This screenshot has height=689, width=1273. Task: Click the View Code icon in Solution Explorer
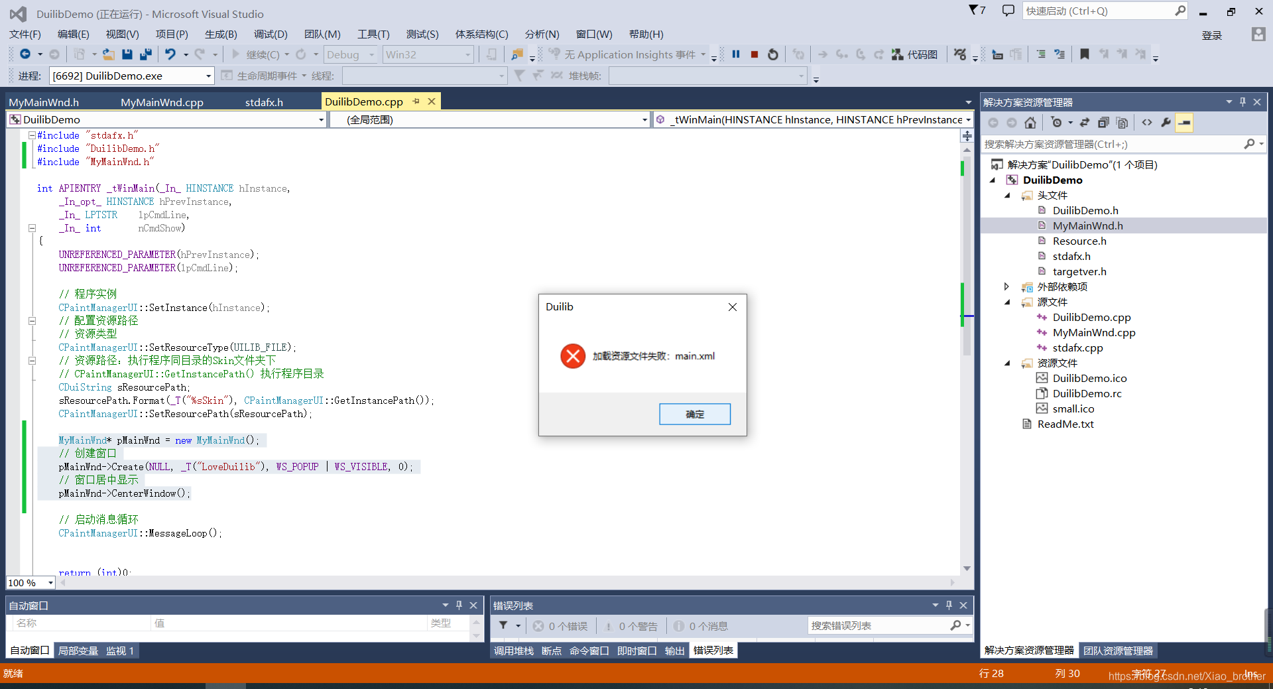(x=1147, y=123)
